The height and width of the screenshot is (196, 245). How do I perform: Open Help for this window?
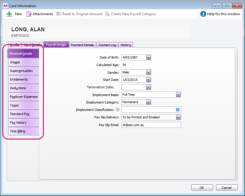point(220,14)
